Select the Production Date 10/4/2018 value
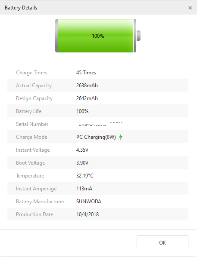The width and height of the screenshot is (197, 257). click(88, 214)
